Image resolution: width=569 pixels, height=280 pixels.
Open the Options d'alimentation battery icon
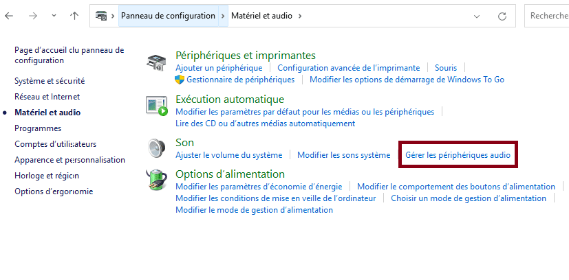(156, 180)
